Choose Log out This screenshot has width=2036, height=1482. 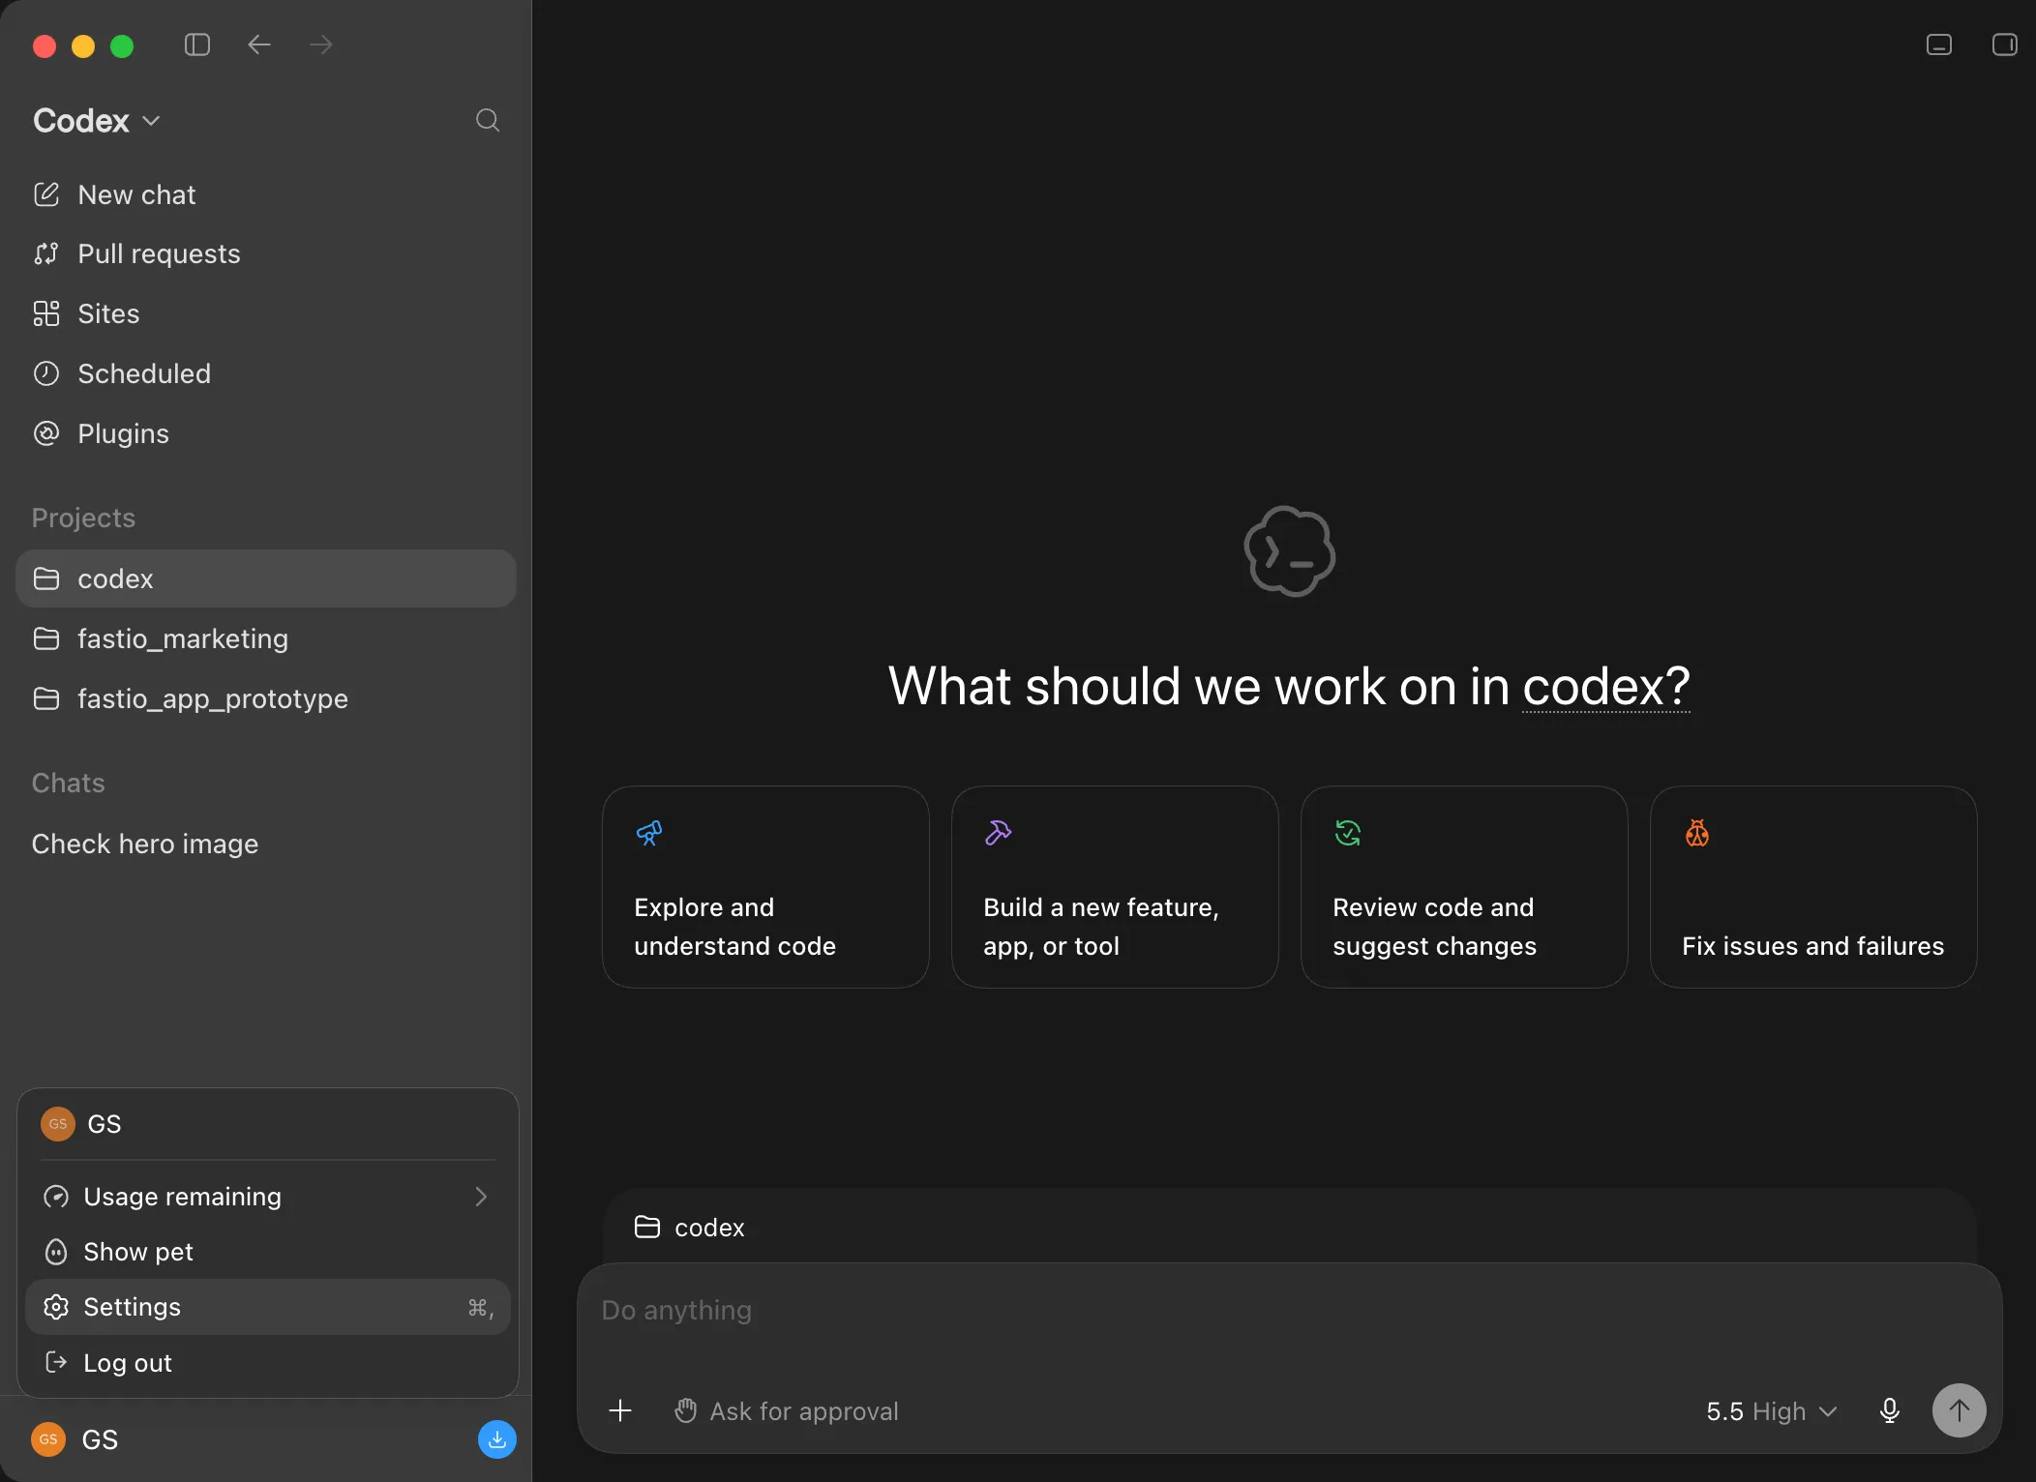click(268, 1363)
